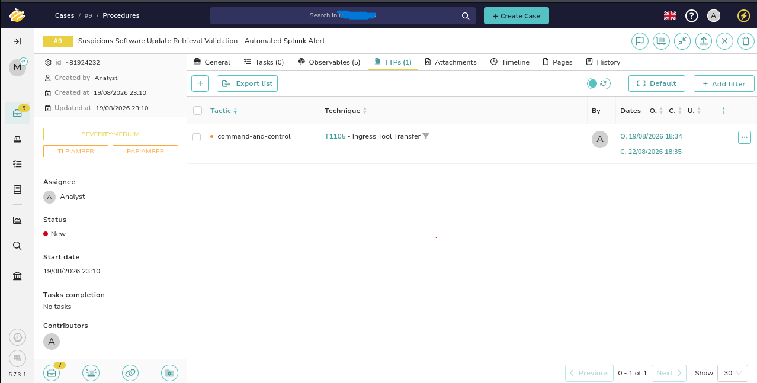Viewport: 757px width, 383px height.
Task: Click the export case upload icon button
Action: coord(703,41)
